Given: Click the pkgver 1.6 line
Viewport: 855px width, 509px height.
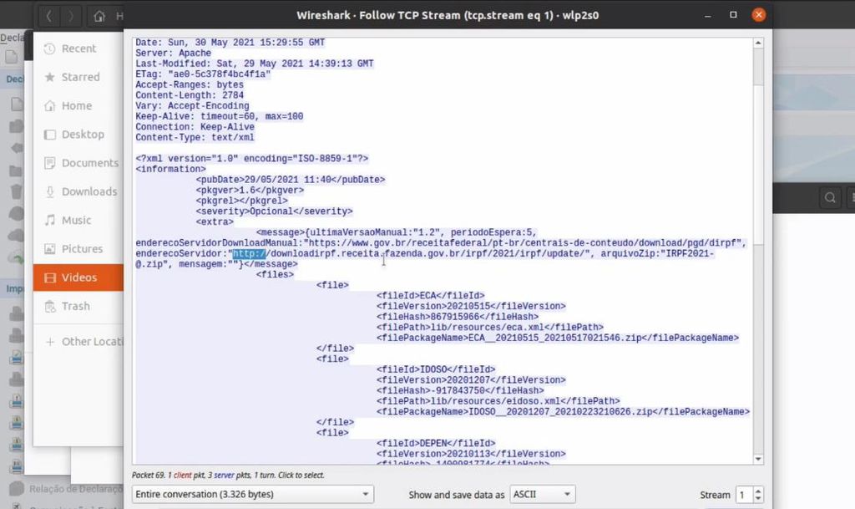Looking at the screenshot, I should tap(250, 191).
